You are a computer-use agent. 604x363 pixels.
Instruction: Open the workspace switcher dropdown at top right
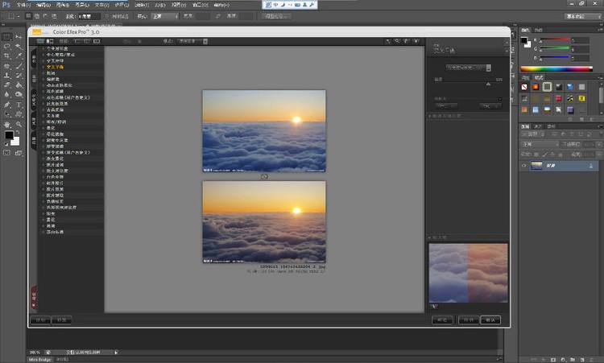(x=582, y=15)
